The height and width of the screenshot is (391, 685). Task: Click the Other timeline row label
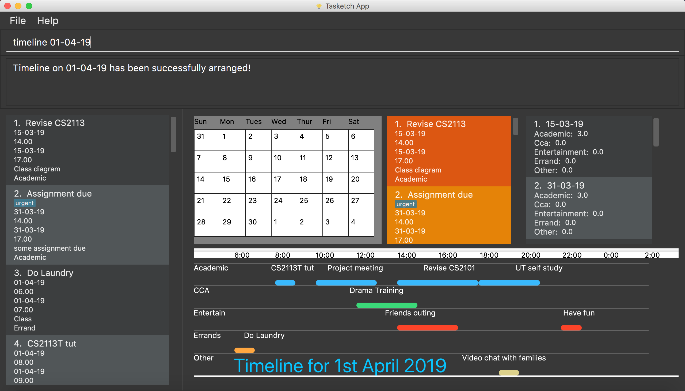pyautogui.click(x=204, y=358)
